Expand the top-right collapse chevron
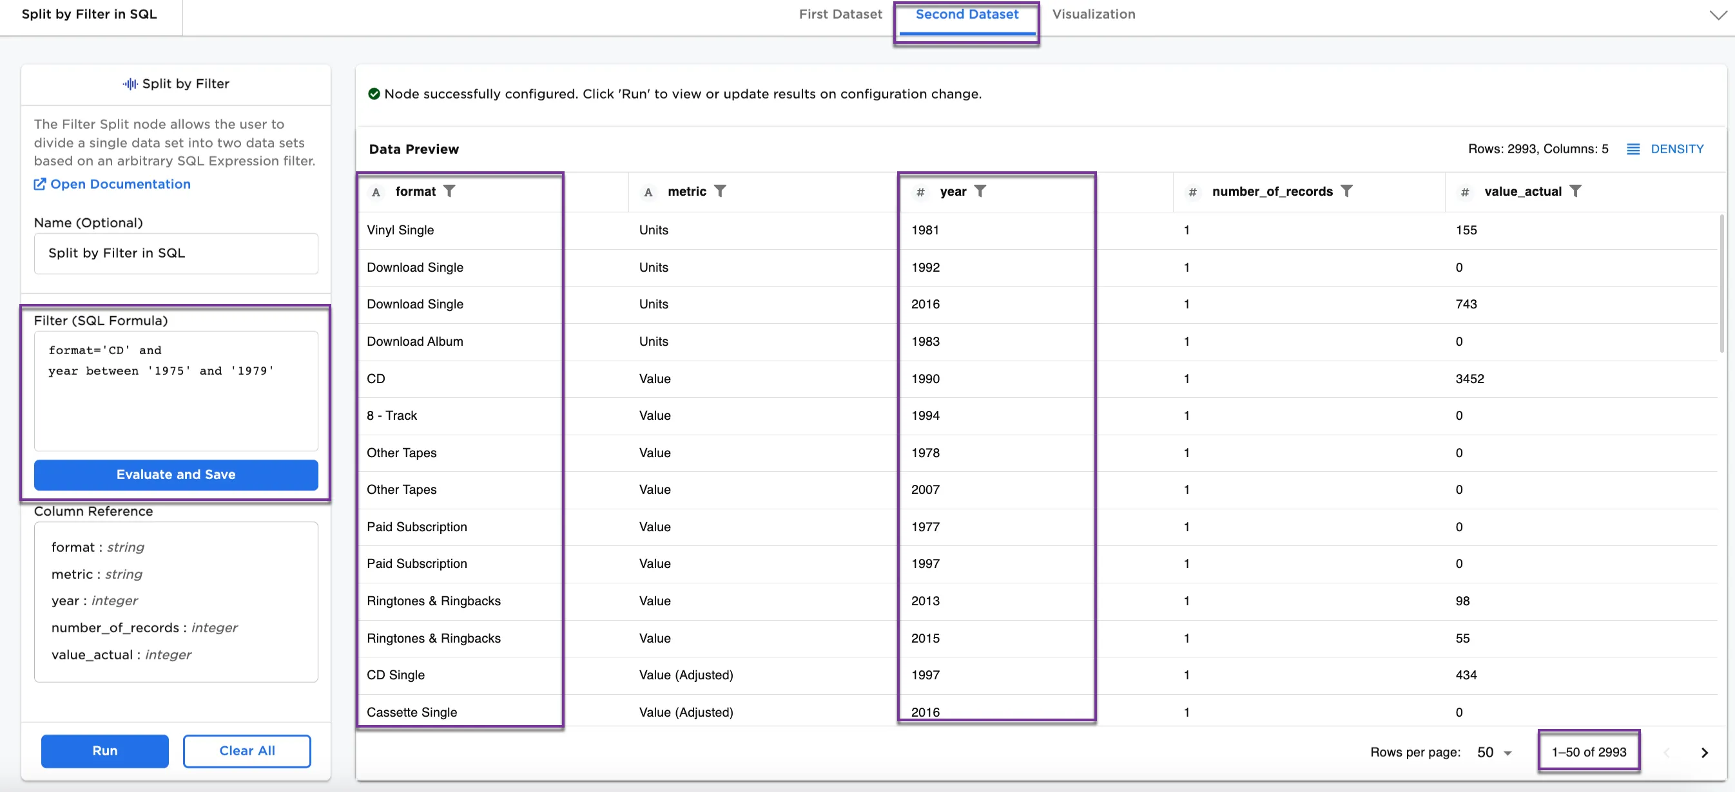This screenshot has width=1735, height=792. [1718, 15]
